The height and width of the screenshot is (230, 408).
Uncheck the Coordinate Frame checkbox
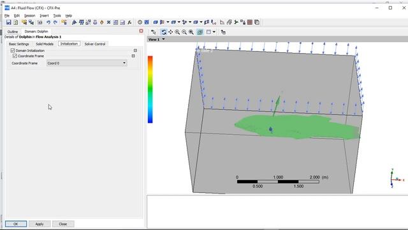tap(15, 56)
